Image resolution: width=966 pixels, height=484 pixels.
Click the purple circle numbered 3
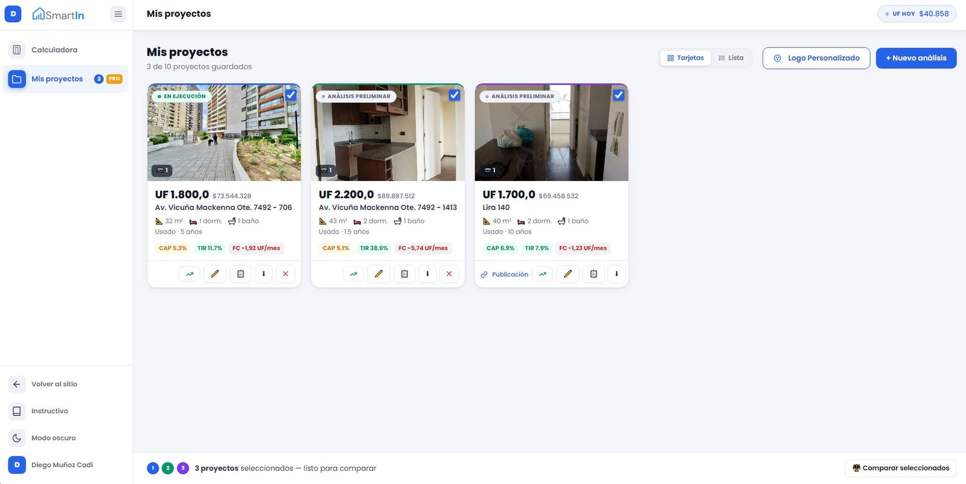tap(183, 468)
